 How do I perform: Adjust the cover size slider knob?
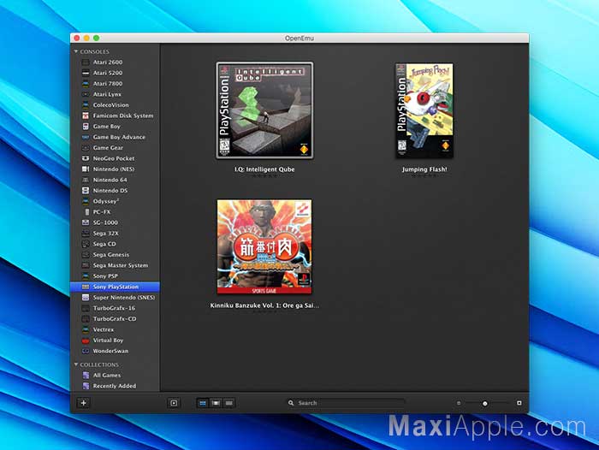485,404
